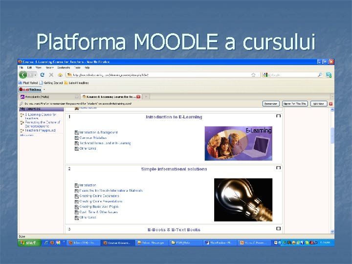The width and height of the screenshot is (352, 264).
Task: Toggle the Introduction to E-Learning section box
Action: tap(278, 116)
